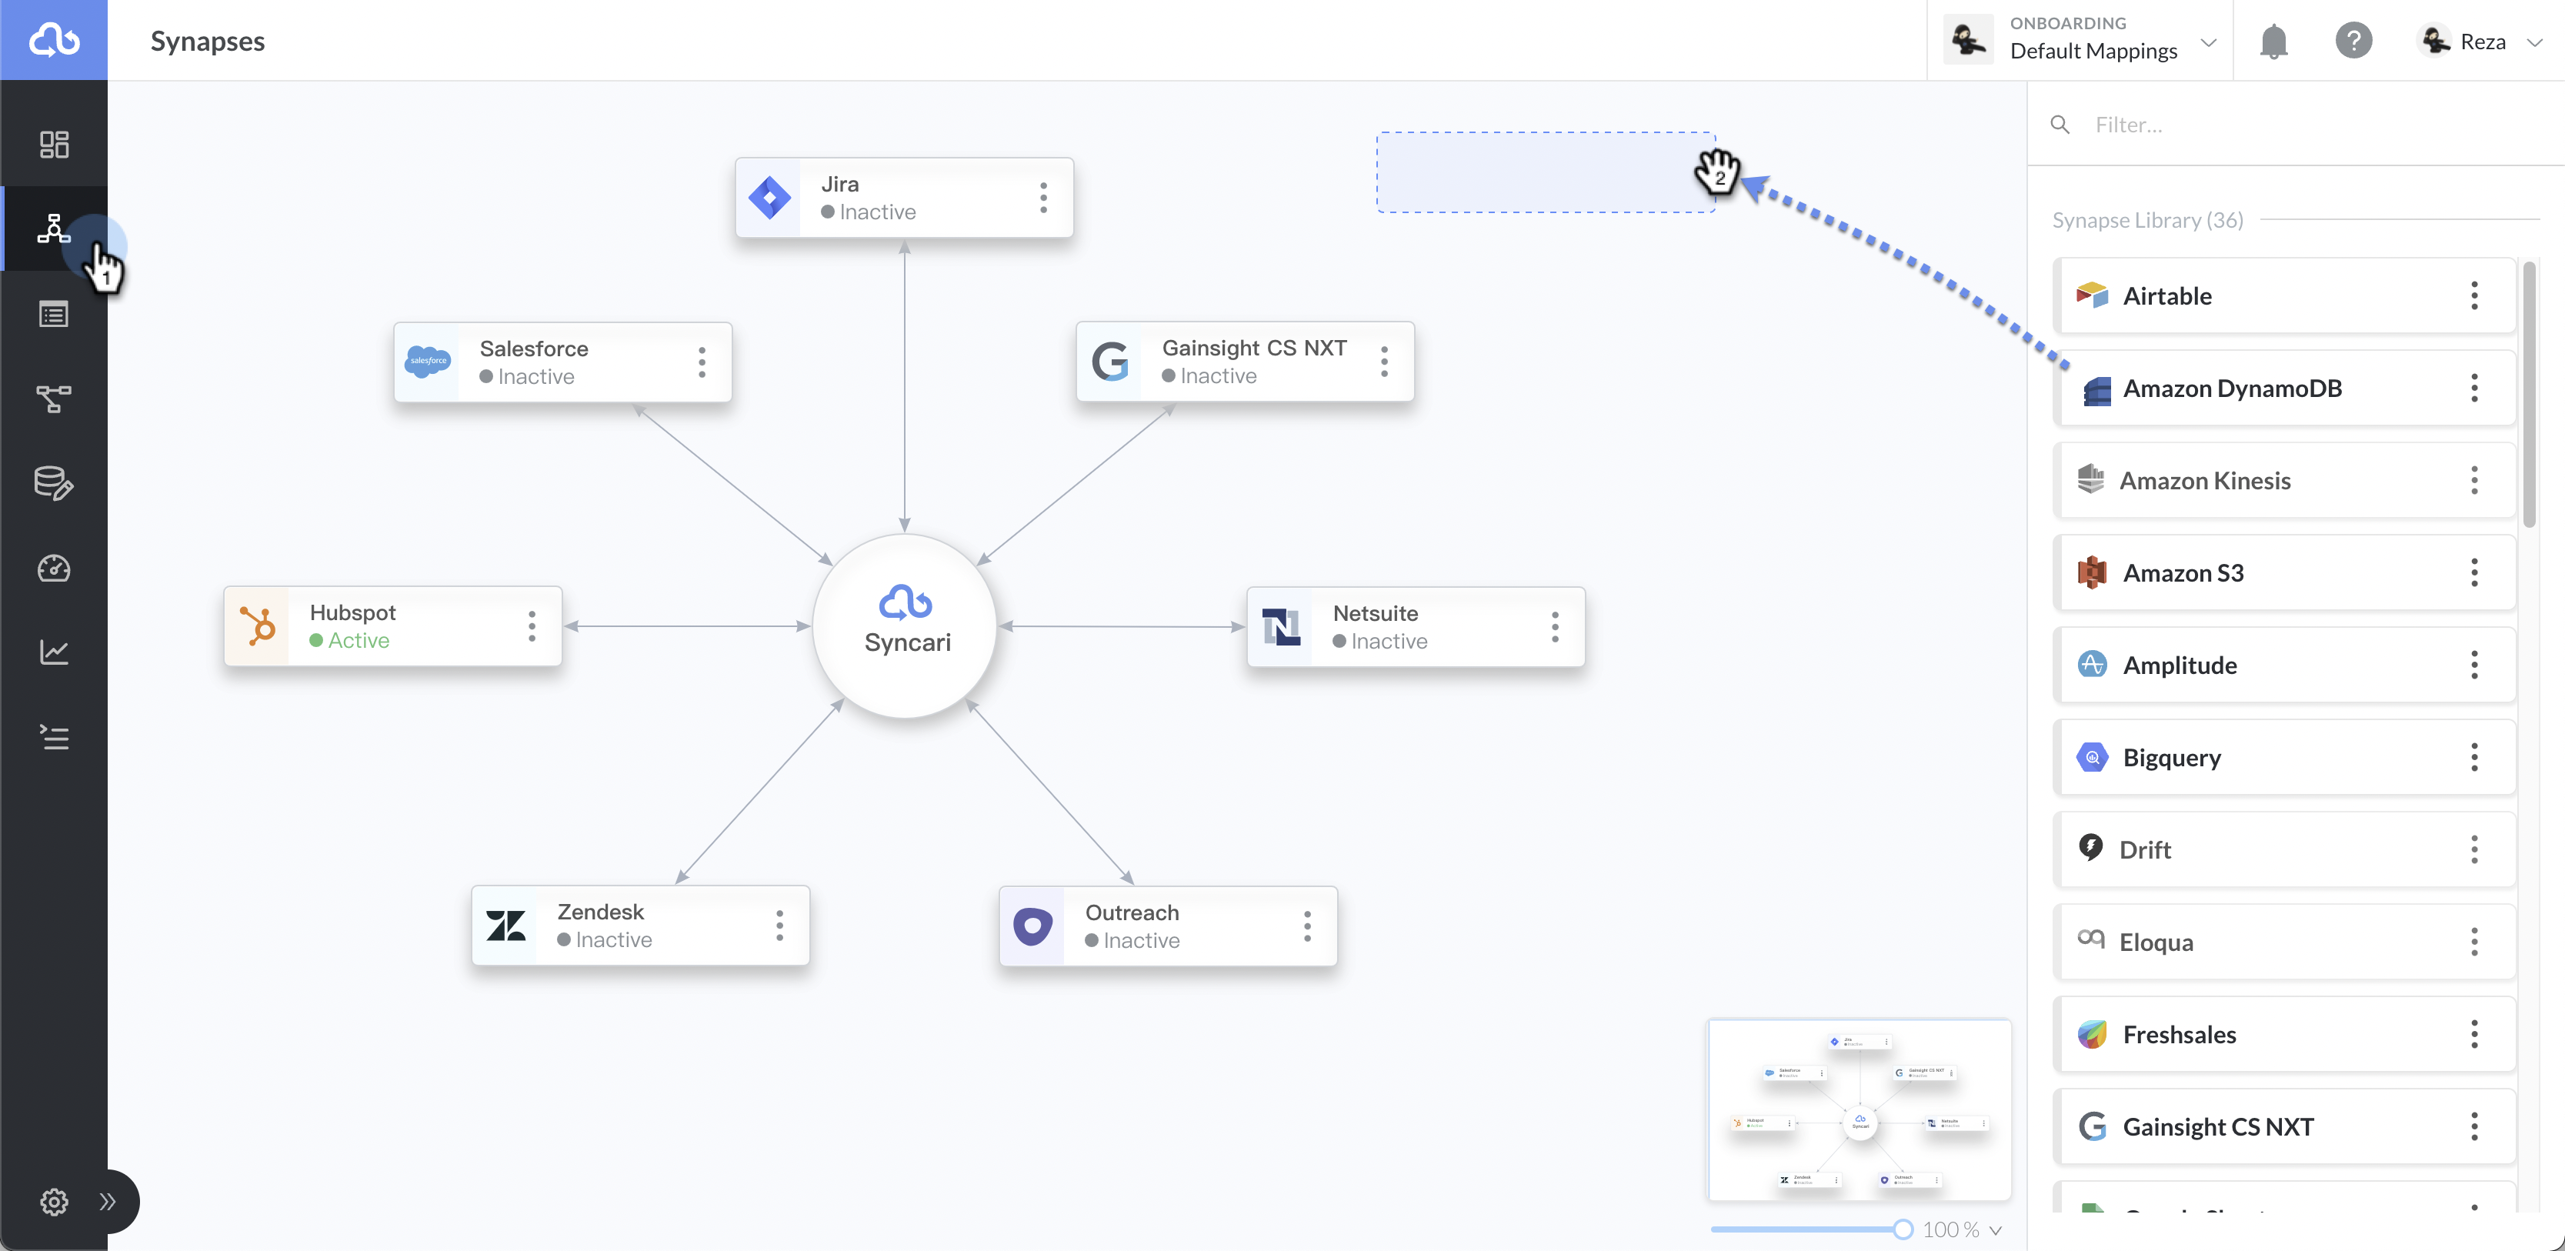
Task: Open the Jira node options menu
Action: tap(1042, 197)
